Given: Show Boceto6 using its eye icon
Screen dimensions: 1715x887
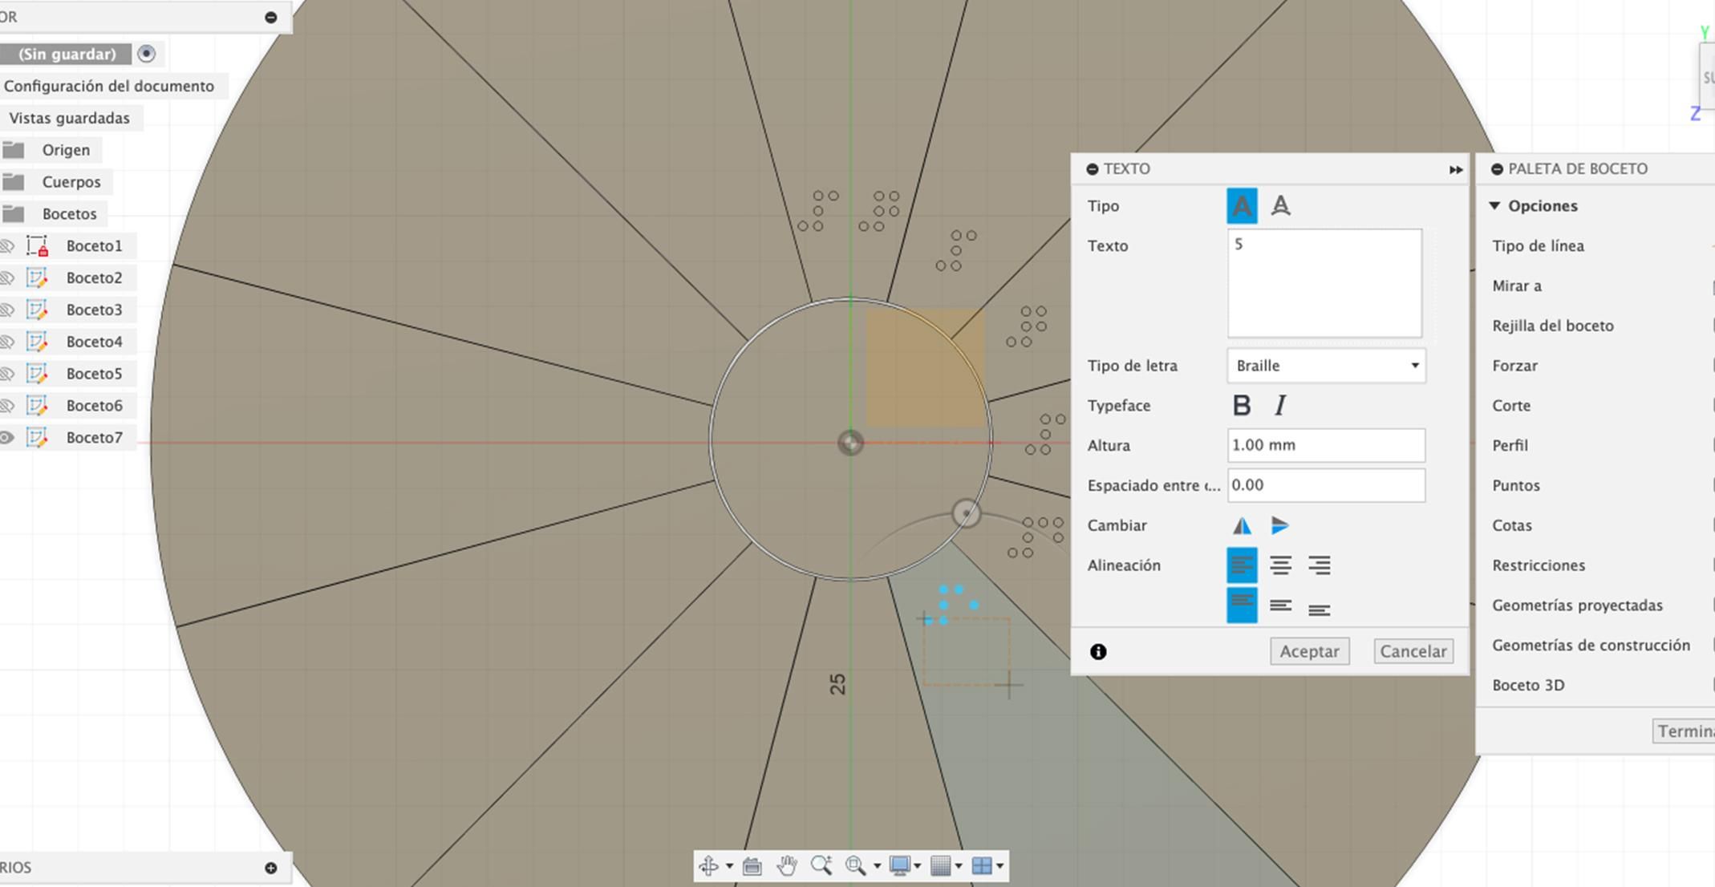Looking at the screenshot, I should tap(7, 407).
